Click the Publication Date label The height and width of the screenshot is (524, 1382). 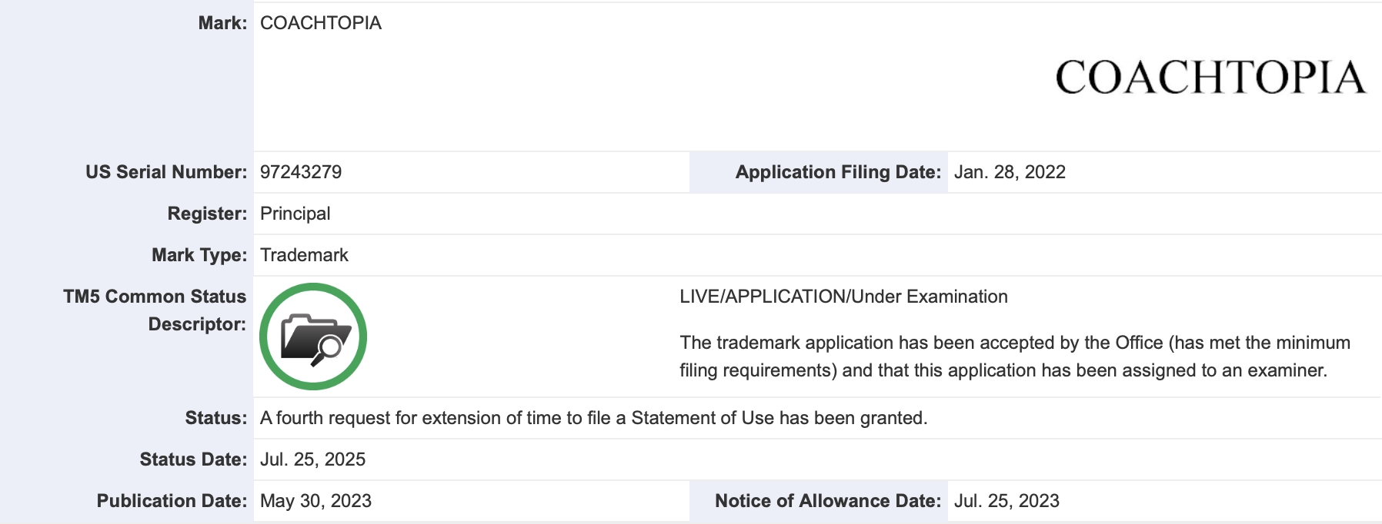point(172,501)
